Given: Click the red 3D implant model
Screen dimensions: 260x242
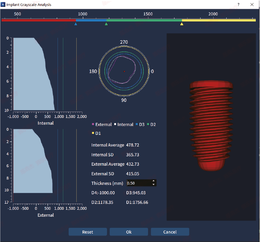Looking at the screenshot, I should pyautogui.click(x=211, y=125).
